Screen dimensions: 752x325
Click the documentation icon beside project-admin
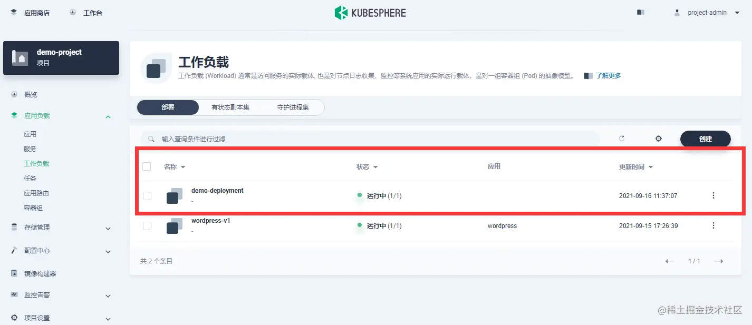641,12
